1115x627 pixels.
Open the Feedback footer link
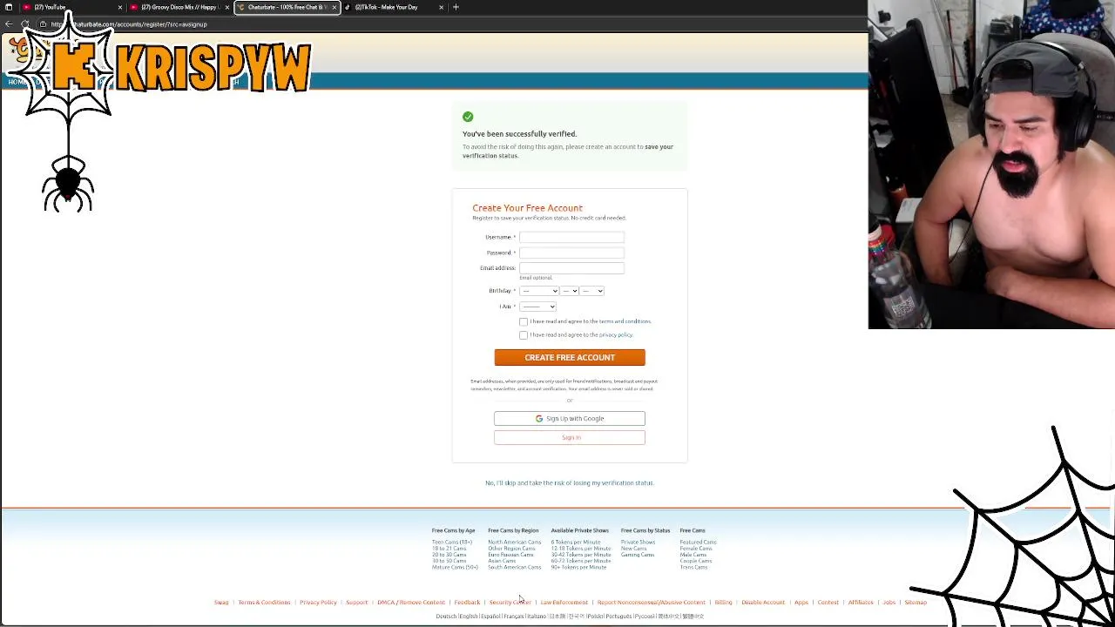tap(467, 603)
